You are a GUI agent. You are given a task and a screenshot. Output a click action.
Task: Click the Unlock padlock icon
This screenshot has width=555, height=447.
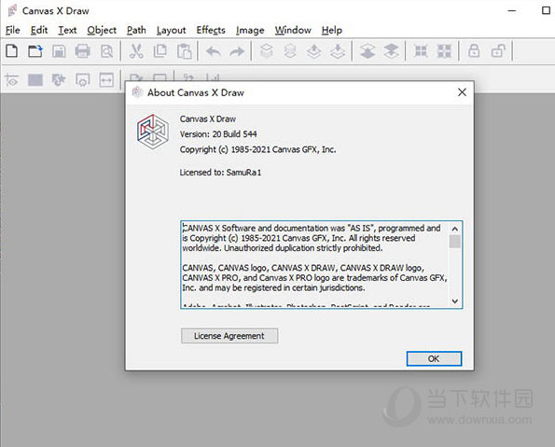point(498,51)
